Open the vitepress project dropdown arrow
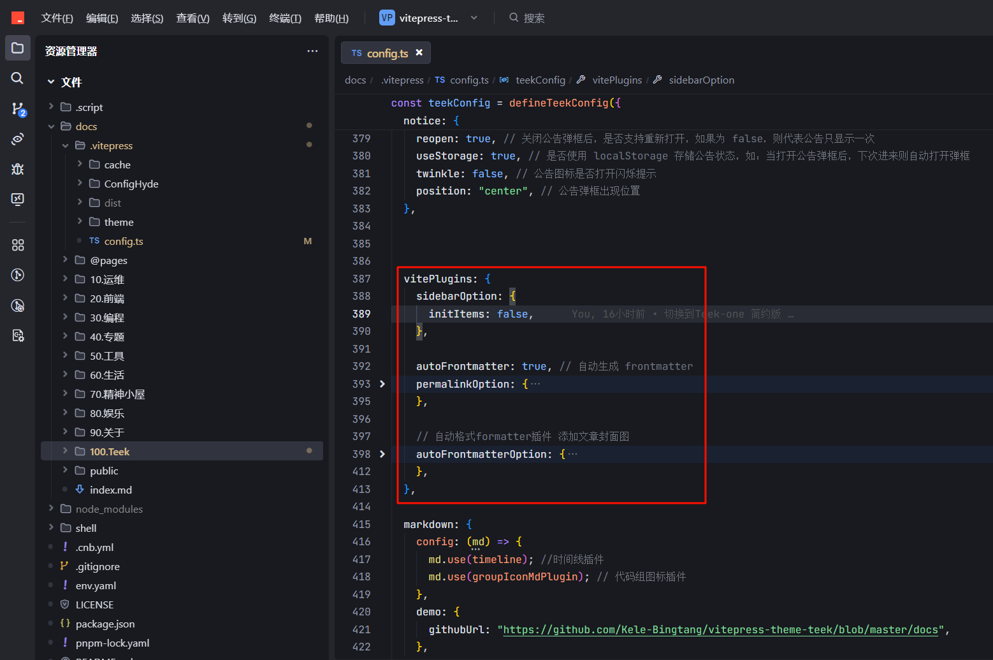The image size is (993, 660). coord(474,18)
